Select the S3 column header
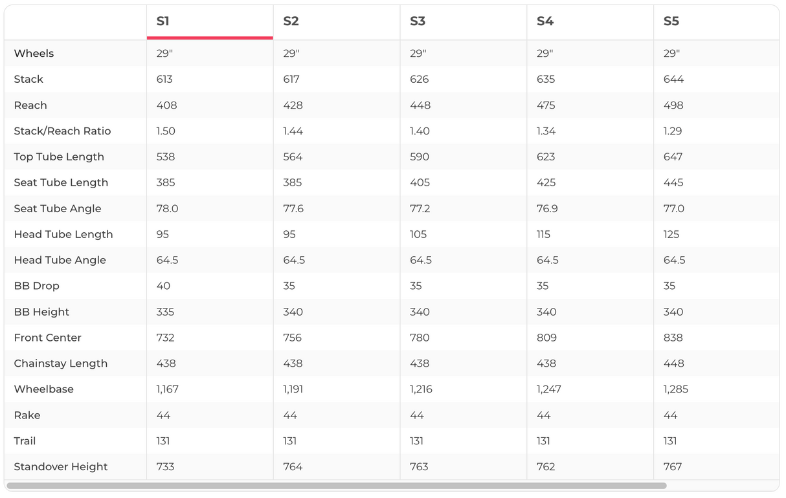The height and width of the screenshot is (498, 786). [418, 21]
